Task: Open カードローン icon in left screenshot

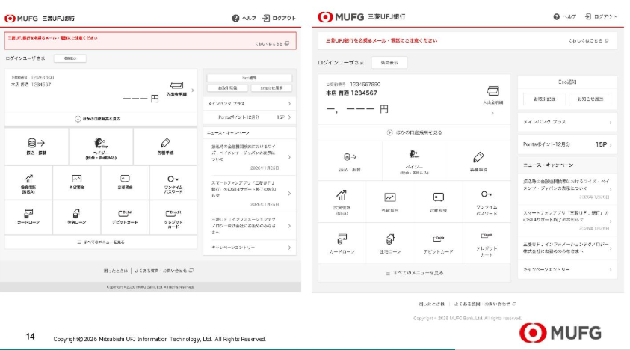Action: [28, 213]
